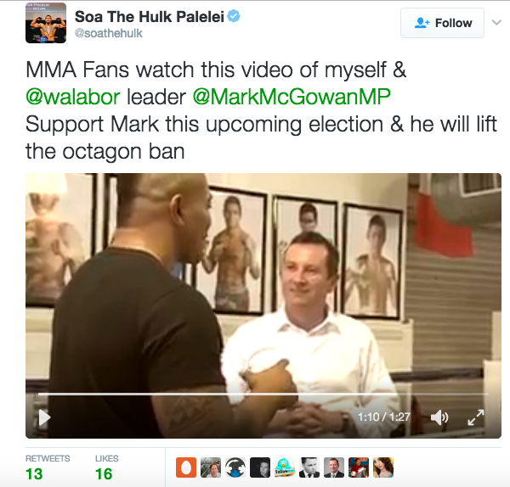Open the last liker avatar with woman
The height and width of the screenshot is (487, 510).
coord(383,467)
